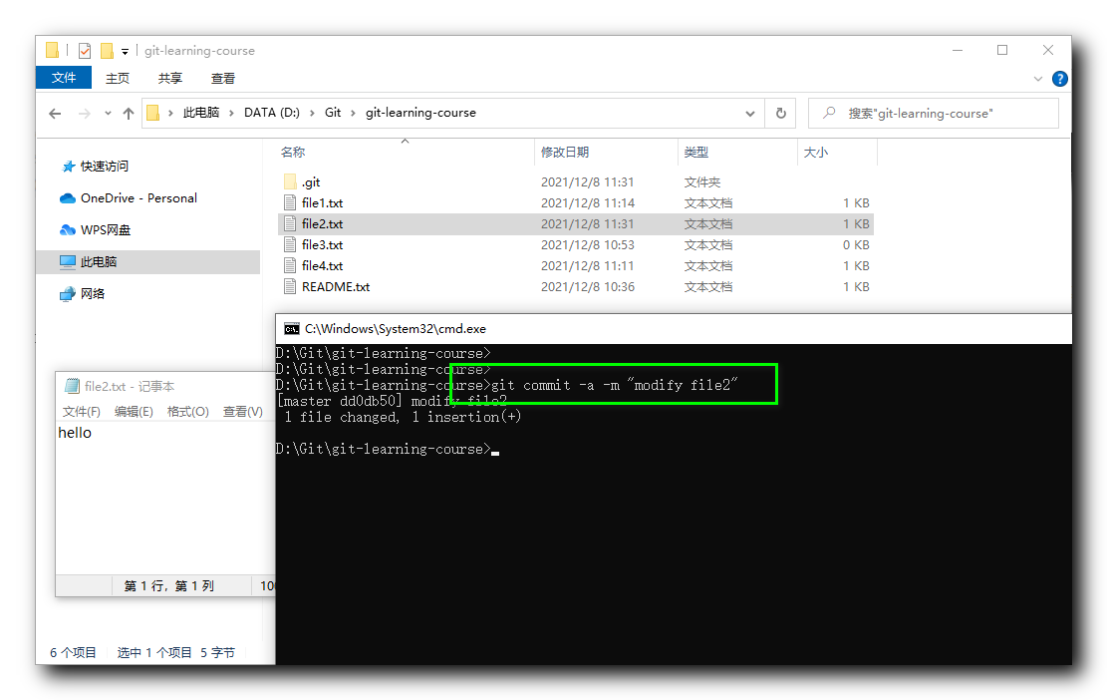Open the address bar history dropdown

click(750, 113)
